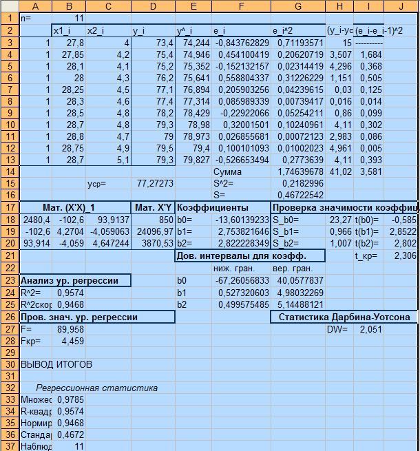Click the Мат. X'Y heading
This screenshot has height=451, width=420.
(x=153, y=208)
